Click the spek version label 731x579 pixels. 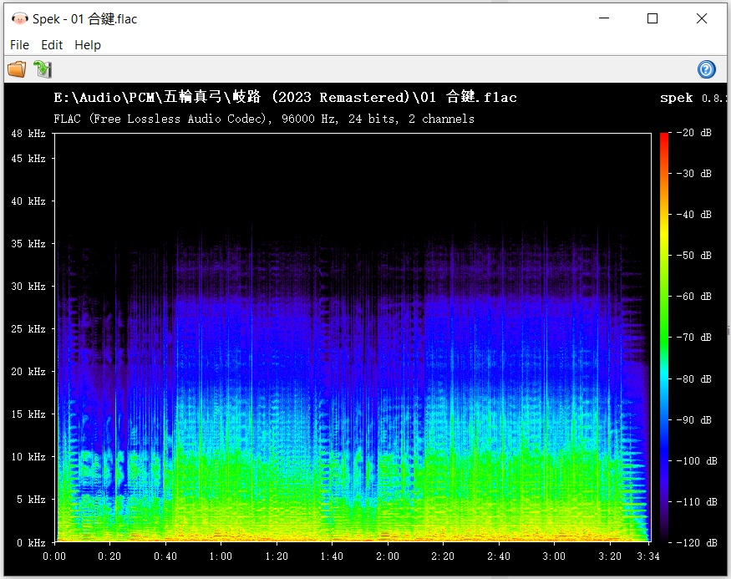693,98
